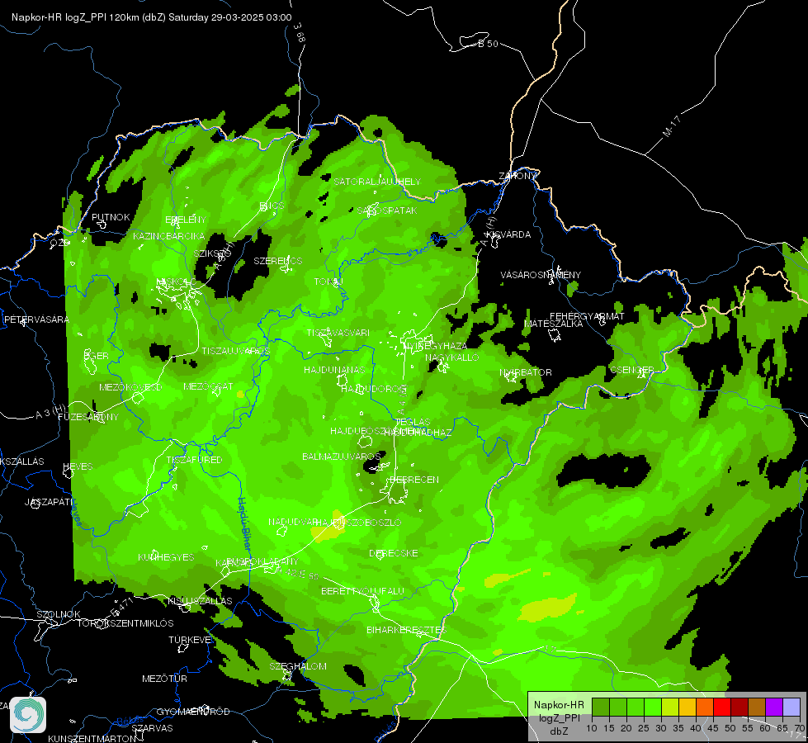This screenshot has width=808, height=743.
Task: Click the TURKEVE city label
Action: pyautogui.click(x=190, y=640)
